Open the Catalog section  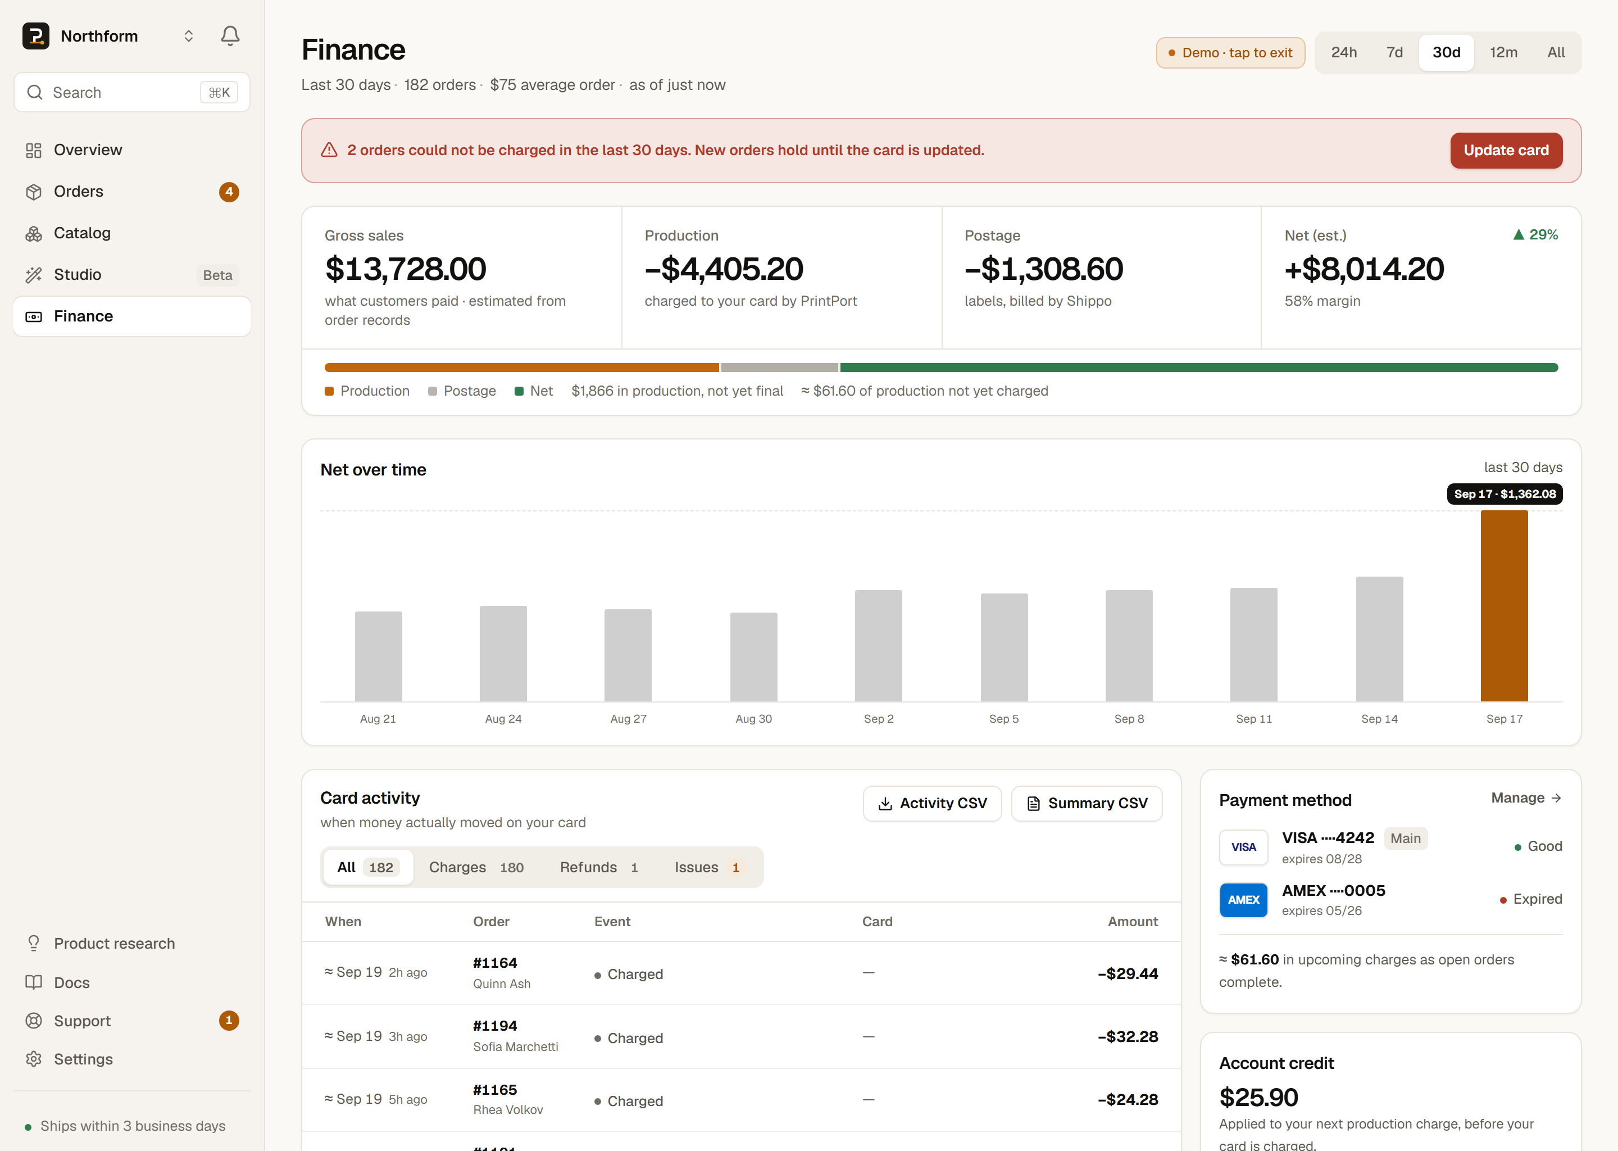(132, 233)
